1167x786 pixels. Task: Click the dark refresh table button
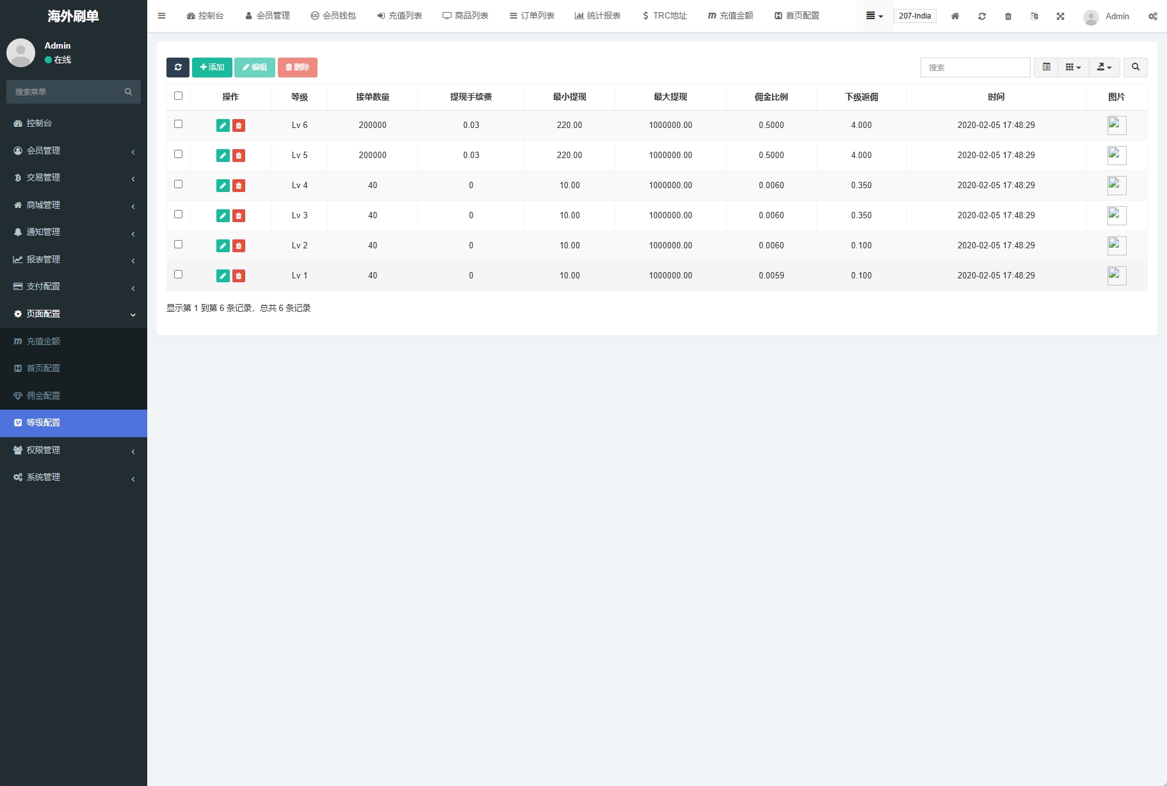click(x=177, y=67)
